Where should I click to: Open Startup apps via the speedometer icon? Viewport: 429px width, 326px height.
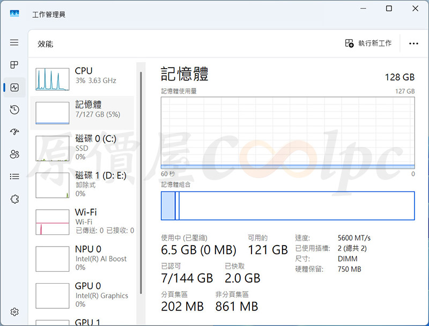click(x=14, y=132)
